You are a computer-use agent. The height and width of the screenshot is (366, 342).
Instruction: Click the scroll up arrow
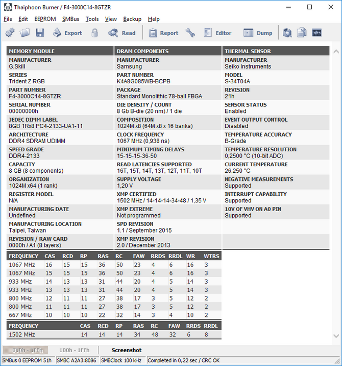[x=336, y=52]
